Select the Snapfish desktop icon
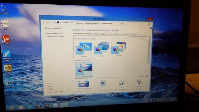The height and width of the screenshot is (112, 199). [x=9, y=84]
